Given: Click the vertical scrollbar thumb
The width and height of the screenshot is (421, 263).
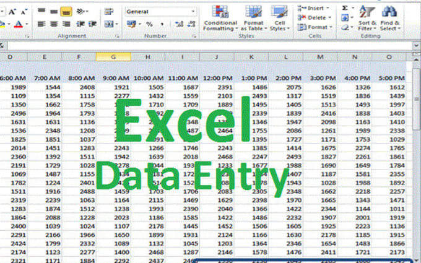Looking at the screenshot, I should (417, 99).
